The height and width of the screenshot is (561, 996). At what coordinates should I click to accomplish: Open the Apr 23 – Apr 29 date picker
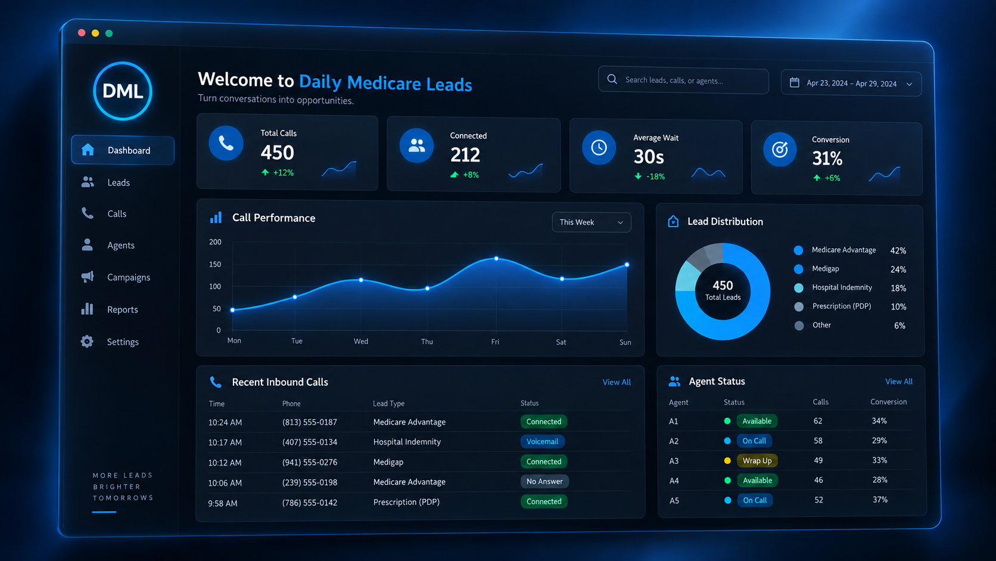point(851,83)
